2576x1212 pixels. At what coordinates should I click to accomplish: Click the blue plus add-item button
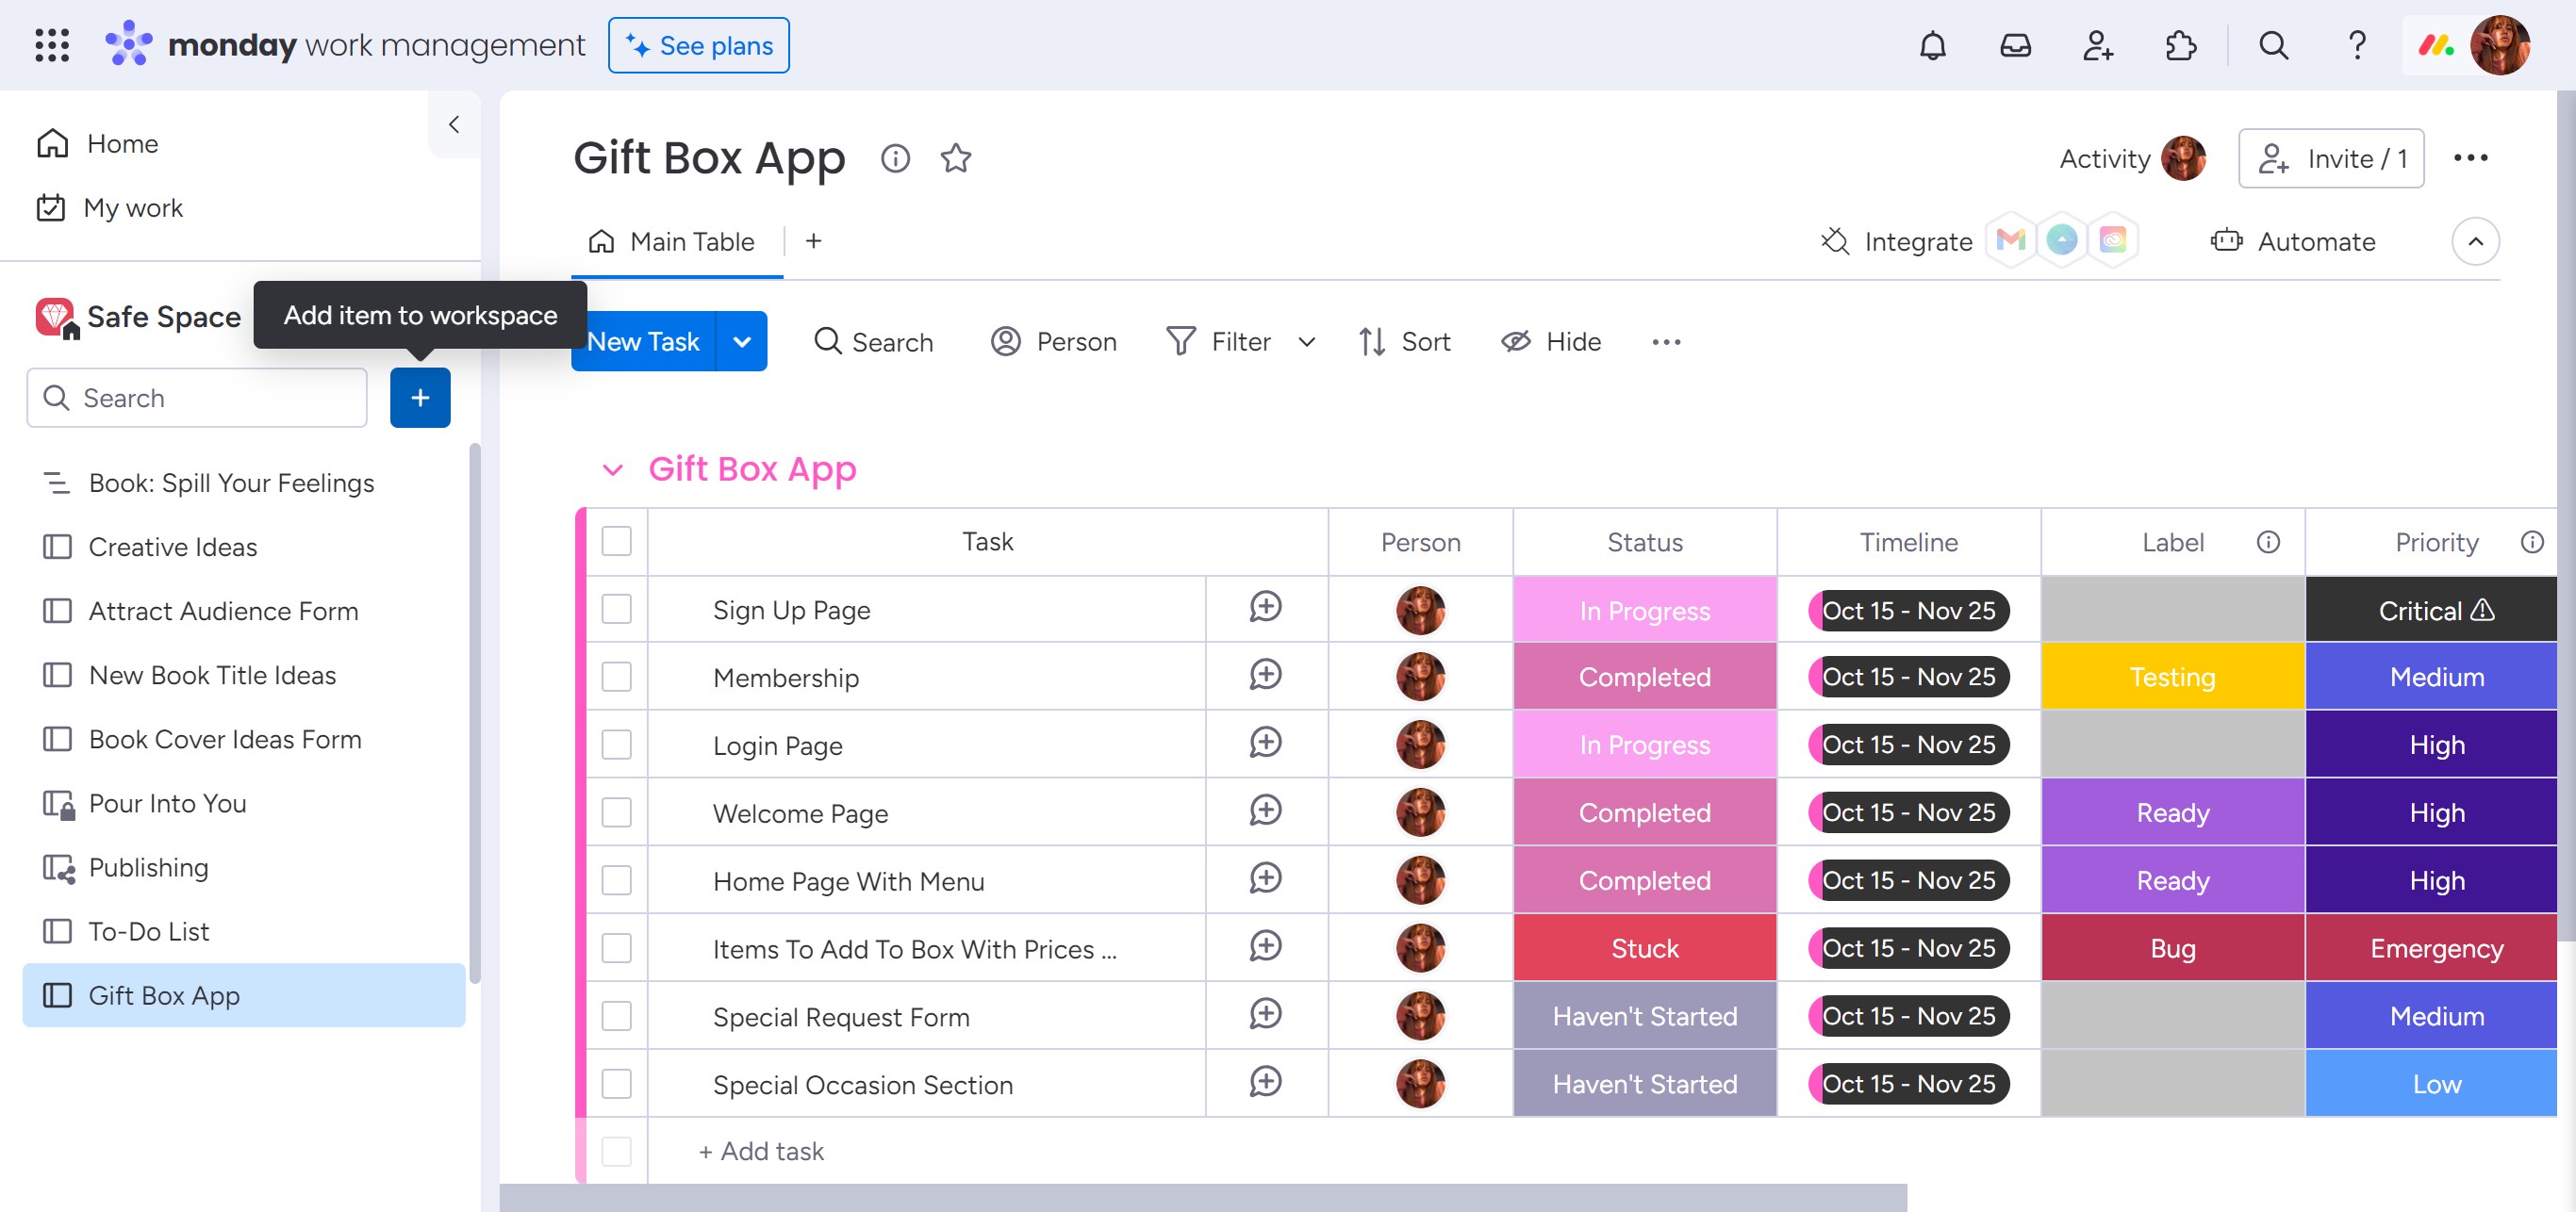[x=419, y=398]
